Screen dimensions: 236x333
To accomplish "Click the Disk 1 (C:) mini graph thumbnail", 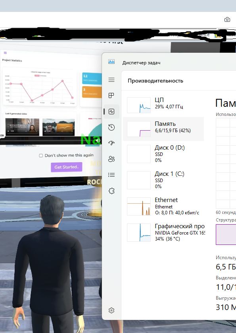I will (x=139, y=180).
